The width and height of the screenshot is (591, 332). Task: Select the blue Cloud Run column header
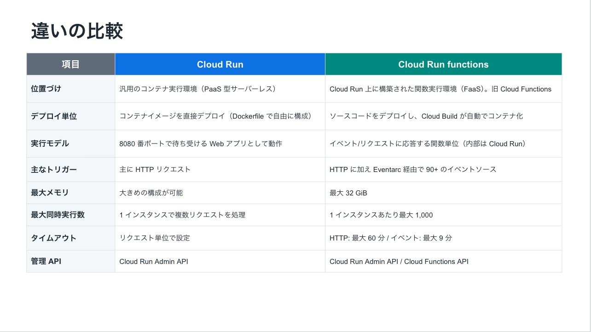[x=220, y=64]
